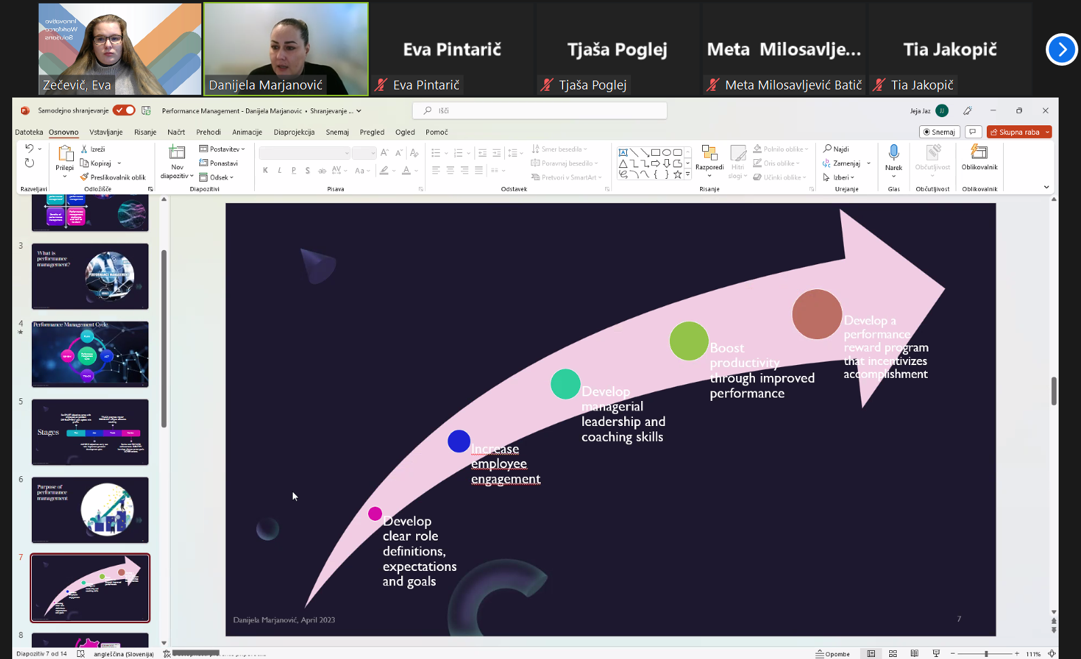Select slide 5 Stages thumbnail
The height and width of the screenshot is (659, 1081).
(x=90, y=432)
